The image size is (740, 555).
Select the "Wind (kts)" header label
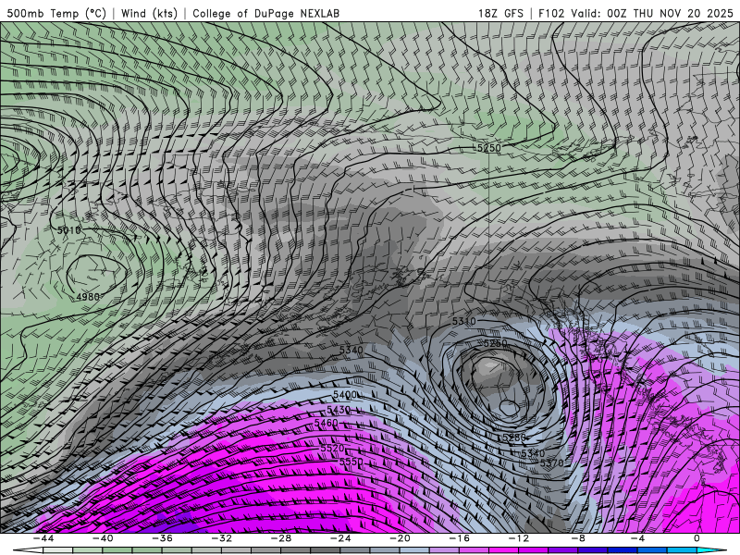(x=149, y=13)
